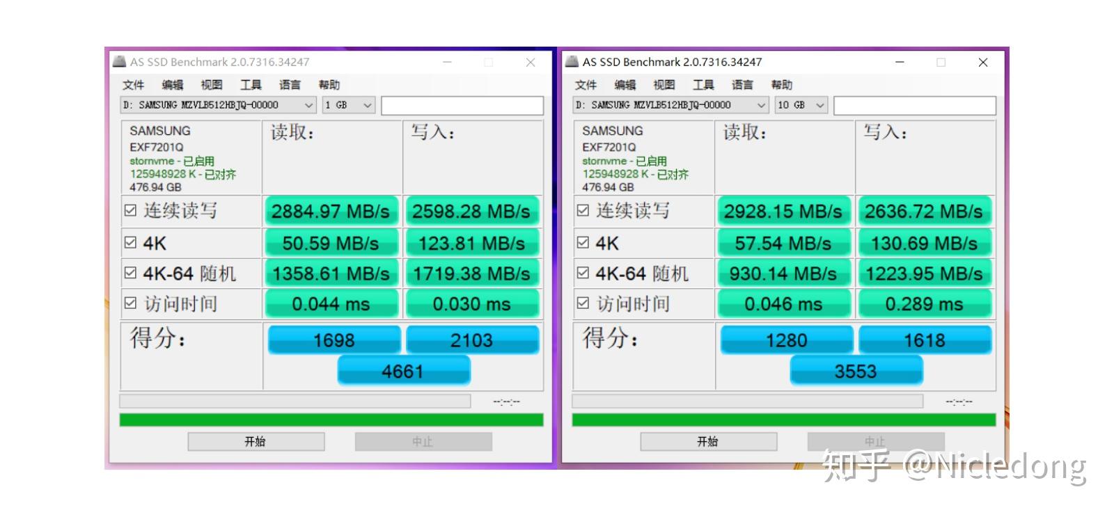
Task: Click the 1618 write score
Action: point(925,340)
